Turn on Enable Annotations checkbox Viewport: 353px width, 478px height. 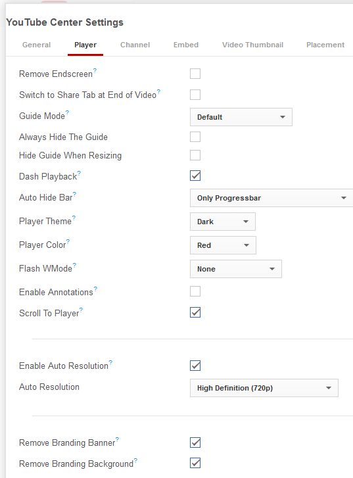(x=195, y=291)
